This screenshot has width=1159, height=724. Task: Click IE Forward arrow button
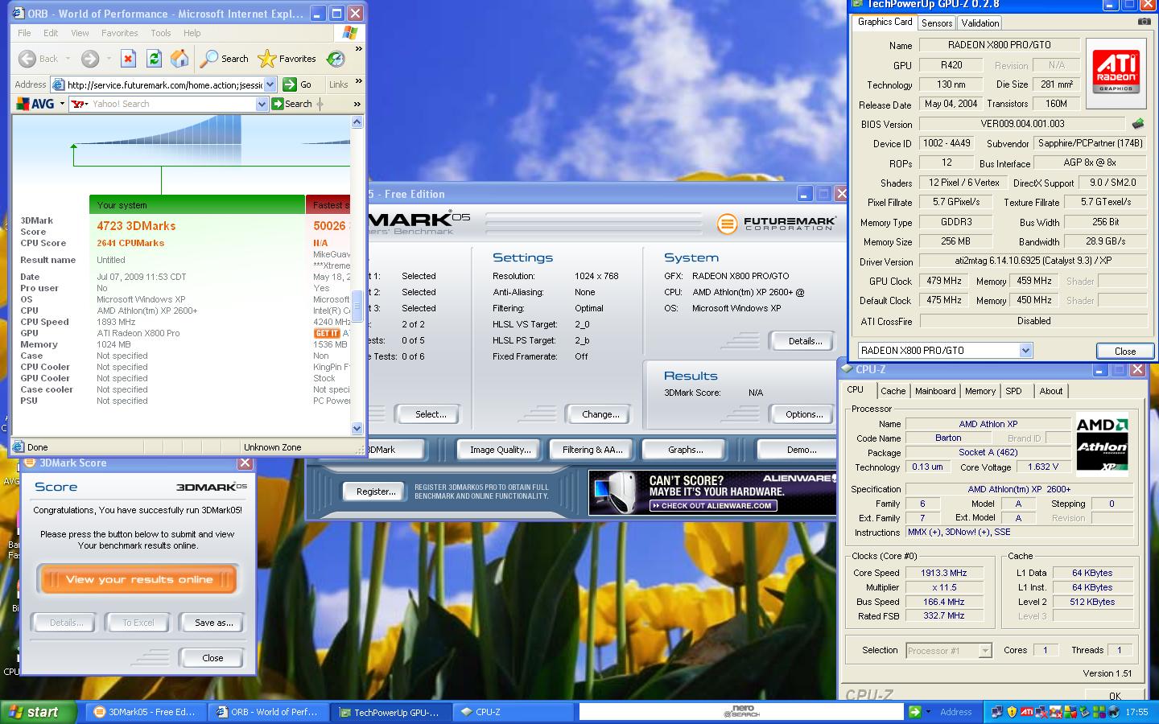click(x=90, y=59)
